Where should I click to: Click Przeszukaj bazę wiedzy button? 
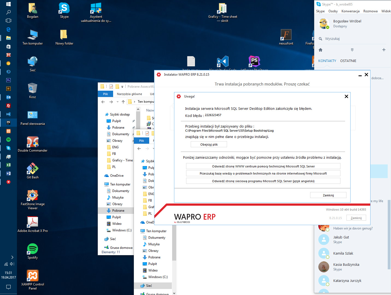pyautogui.click(x=263, y=173)
